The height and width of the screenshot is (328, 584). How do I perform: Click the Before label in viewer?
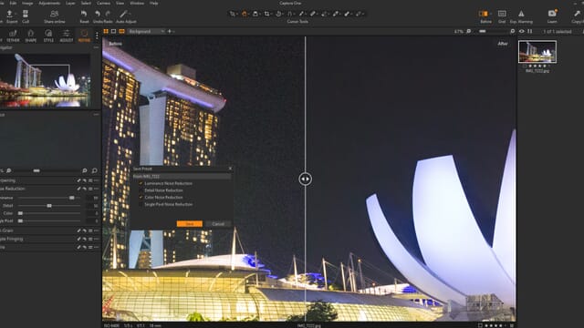(x=116, y=44)
